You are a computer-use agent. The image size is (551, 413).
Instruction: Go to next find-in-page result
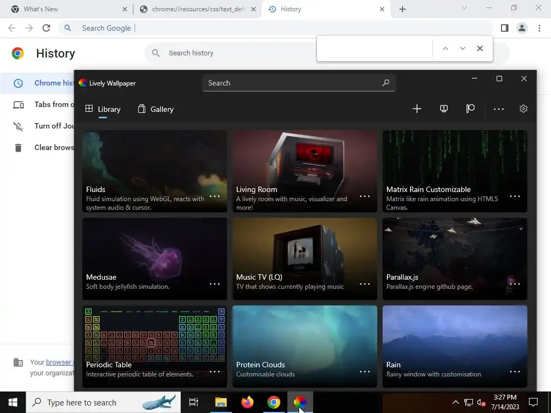[x=462, y=48]
